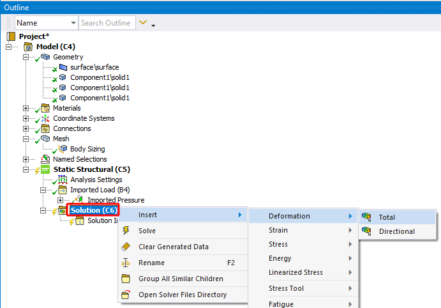Expand the Imported Pressure node
The height and width of the screenshot is (308, 441).
point(60,200)
